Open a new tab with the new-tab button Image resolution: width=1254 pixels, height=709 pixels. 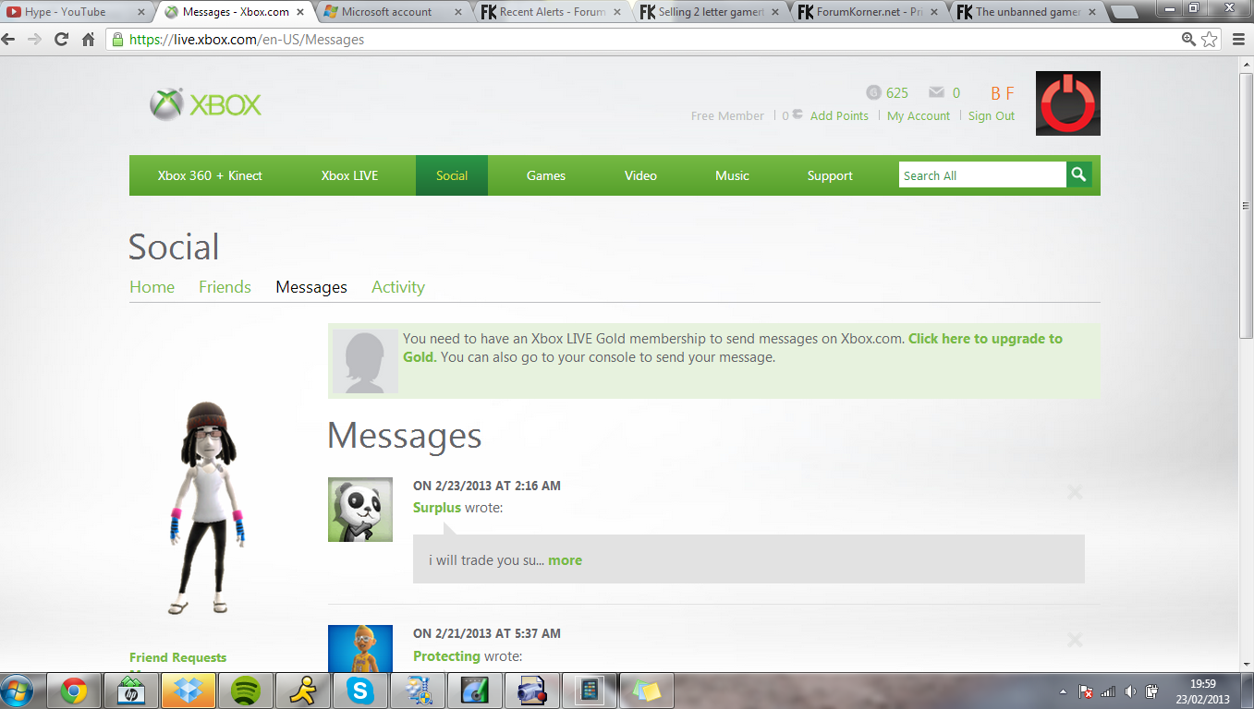pos(1124,12)
